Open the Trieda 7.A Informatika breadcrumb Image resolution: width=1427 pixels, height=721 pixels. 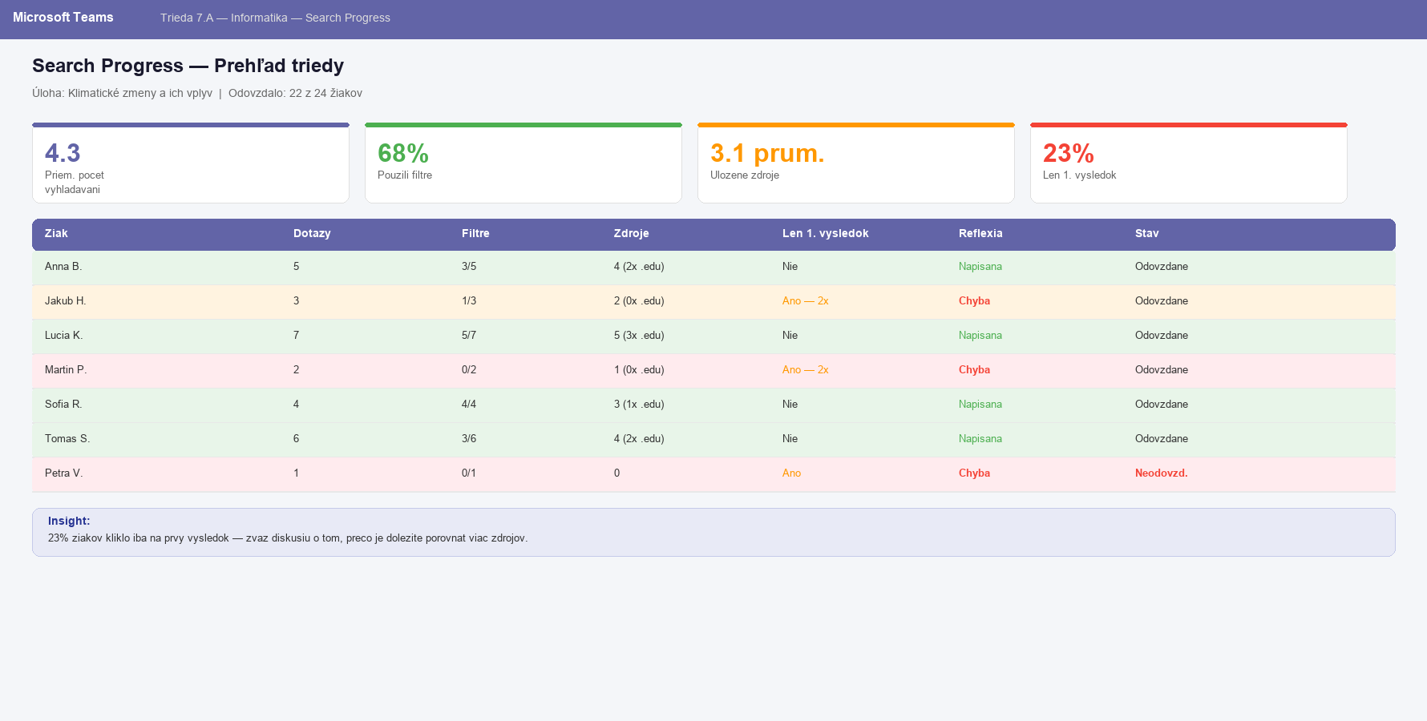(x=274, y=18)
